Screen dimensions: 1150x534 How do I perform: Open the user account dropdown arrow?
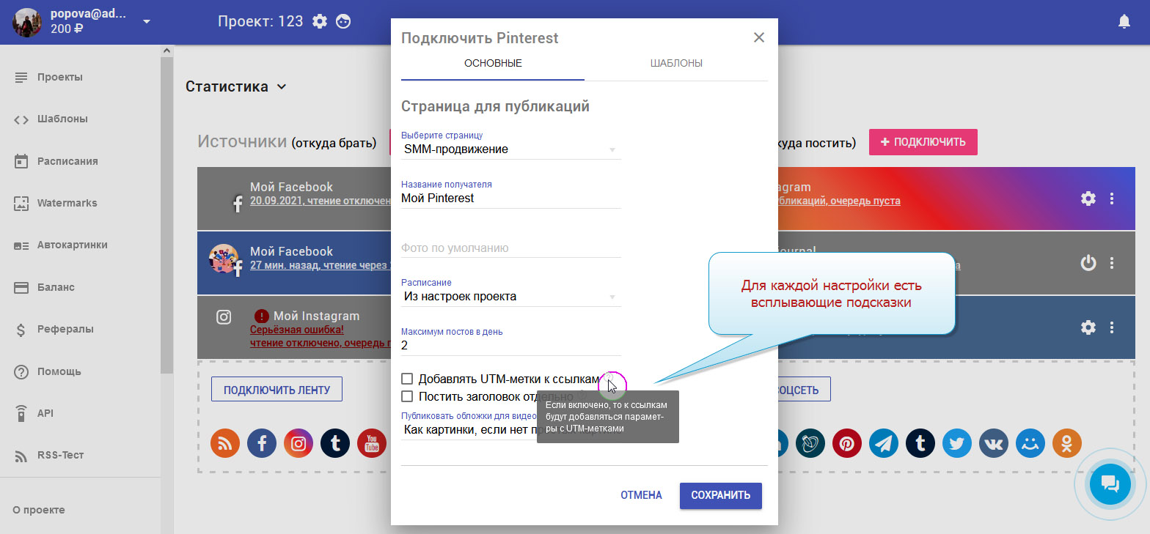147,21
